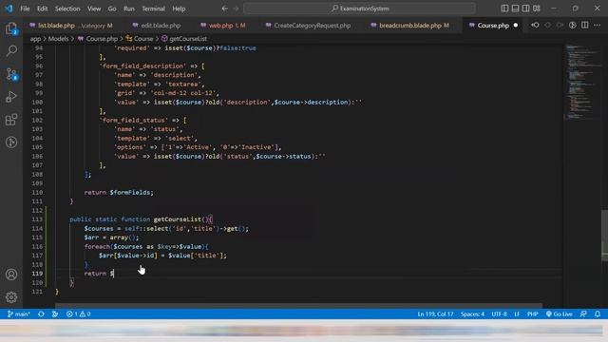This screenshot has height=342, width=608.
Task: Switch git branch main*
Action: point(19,314)
